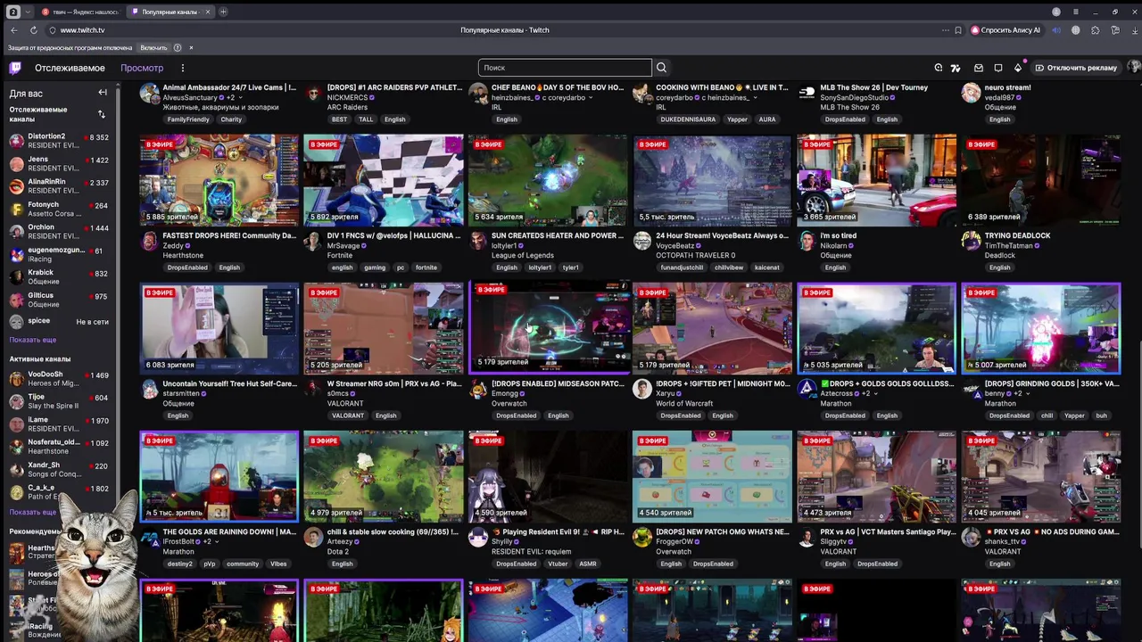Viewport: 1142px width, 642px height.
Task: Click the Xaryu channel avatar
Action: point(641,389)
